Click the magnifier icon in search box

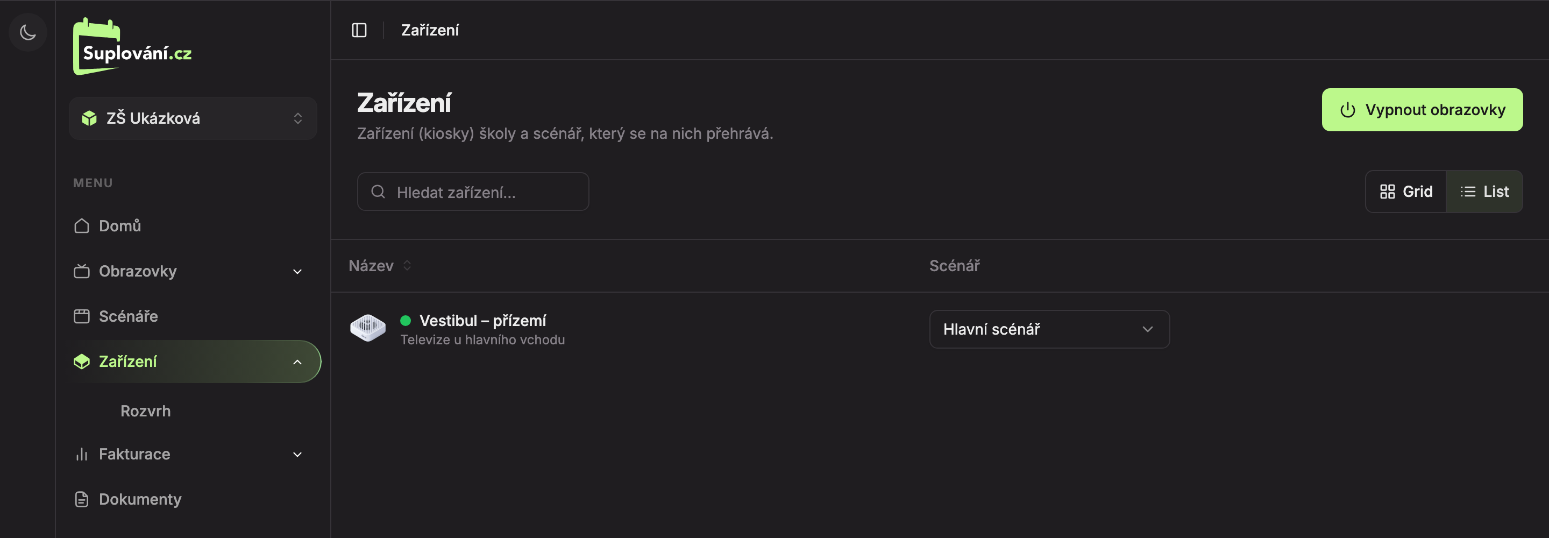click(x=378, y=192)
